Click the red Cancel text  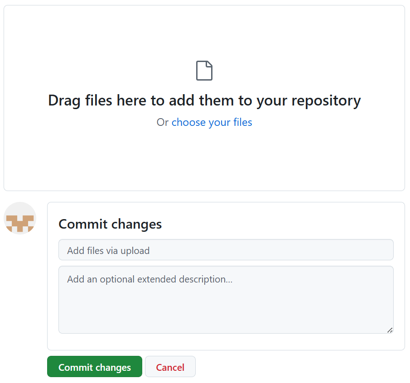(170, 367)
